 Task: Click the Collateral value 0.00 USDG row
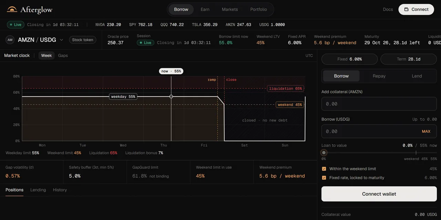379,214
